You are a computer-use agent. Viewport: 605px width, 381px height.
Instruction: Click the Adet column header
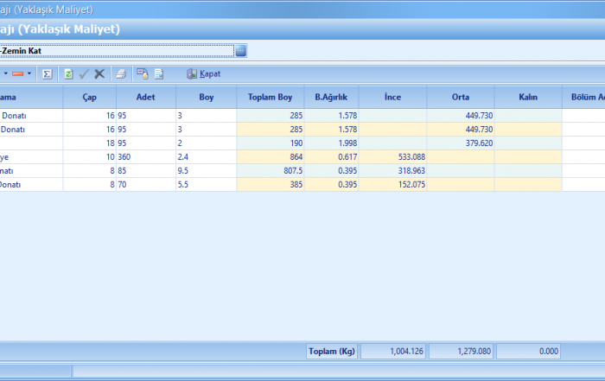coord(145,97)
